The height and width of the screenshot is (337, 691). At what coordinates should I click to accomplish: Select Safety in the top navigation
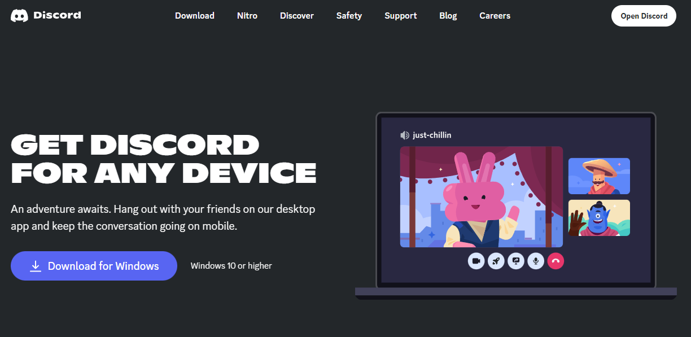[349, 16]
